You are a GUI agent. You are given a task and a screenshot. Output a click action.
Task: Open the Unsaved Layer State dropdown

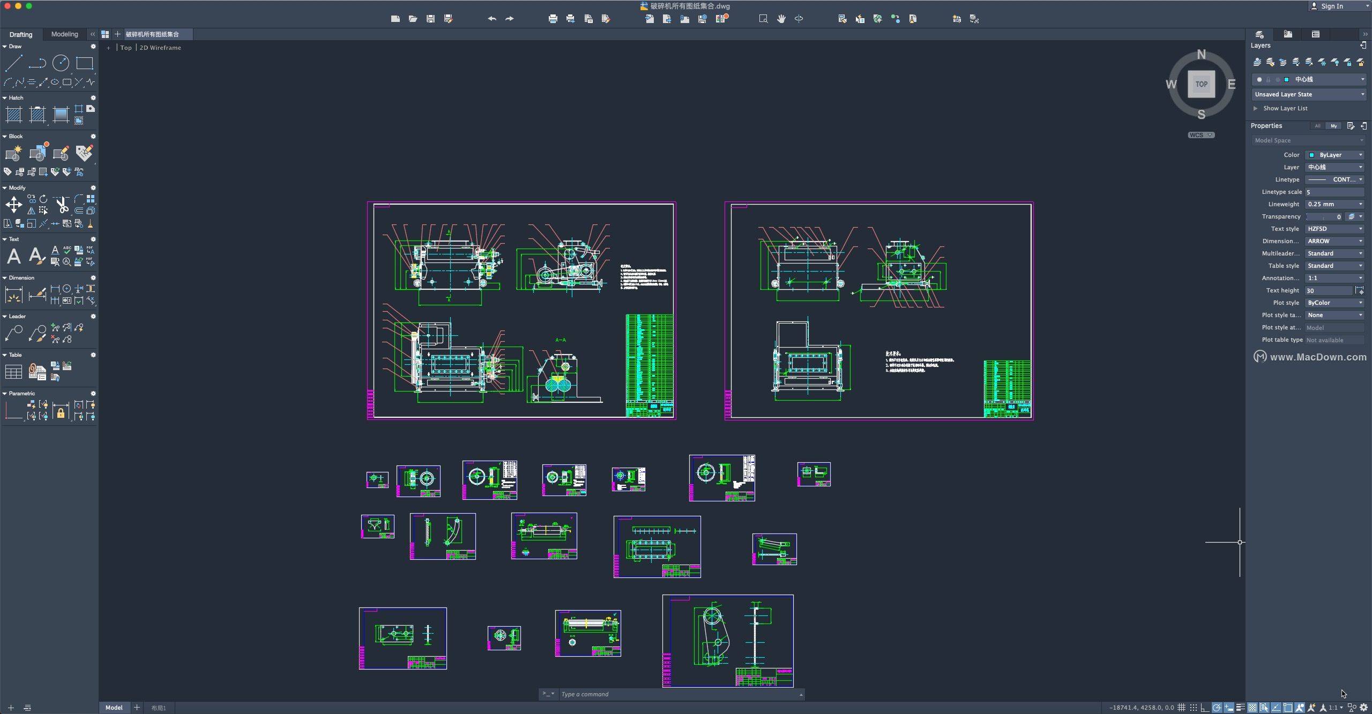point(1308,94)
